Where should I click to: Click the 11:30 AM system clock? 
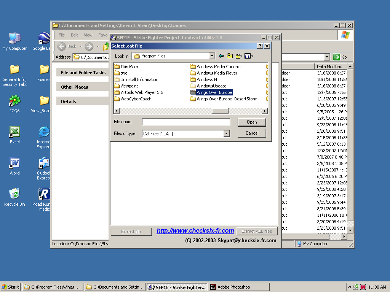[x=377, y=287]
